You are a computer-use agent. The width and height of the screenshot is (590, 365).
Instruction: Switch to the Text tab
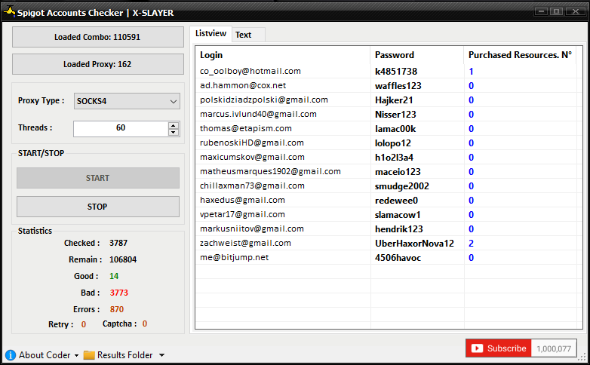(243, 35)
